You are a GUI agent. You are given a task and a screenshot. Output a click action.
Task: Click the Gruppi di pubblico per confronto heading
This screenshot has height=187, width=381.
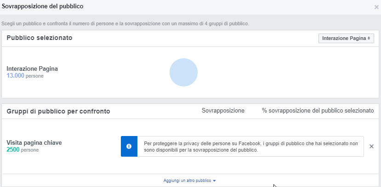58,111
